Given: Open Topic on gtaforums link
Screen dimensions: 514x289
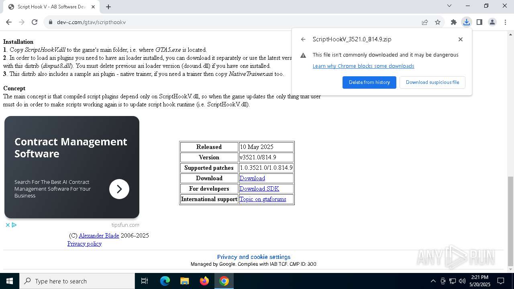Looking at the screenshot, I should [x=263, y=199].
